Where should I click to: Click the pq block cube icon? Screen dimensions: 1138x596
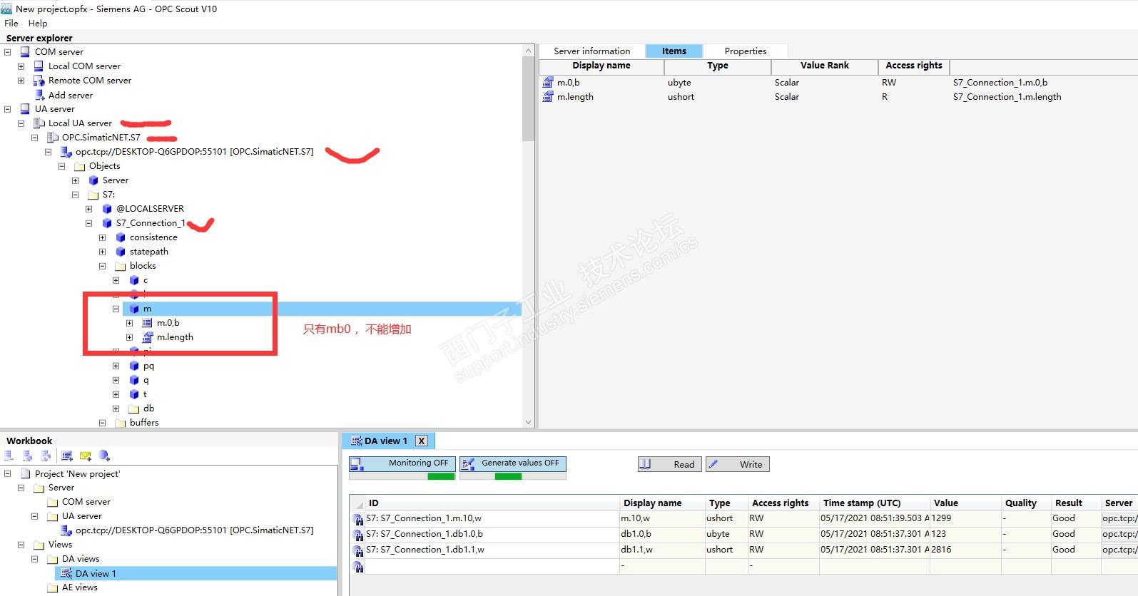coord(134,366)
